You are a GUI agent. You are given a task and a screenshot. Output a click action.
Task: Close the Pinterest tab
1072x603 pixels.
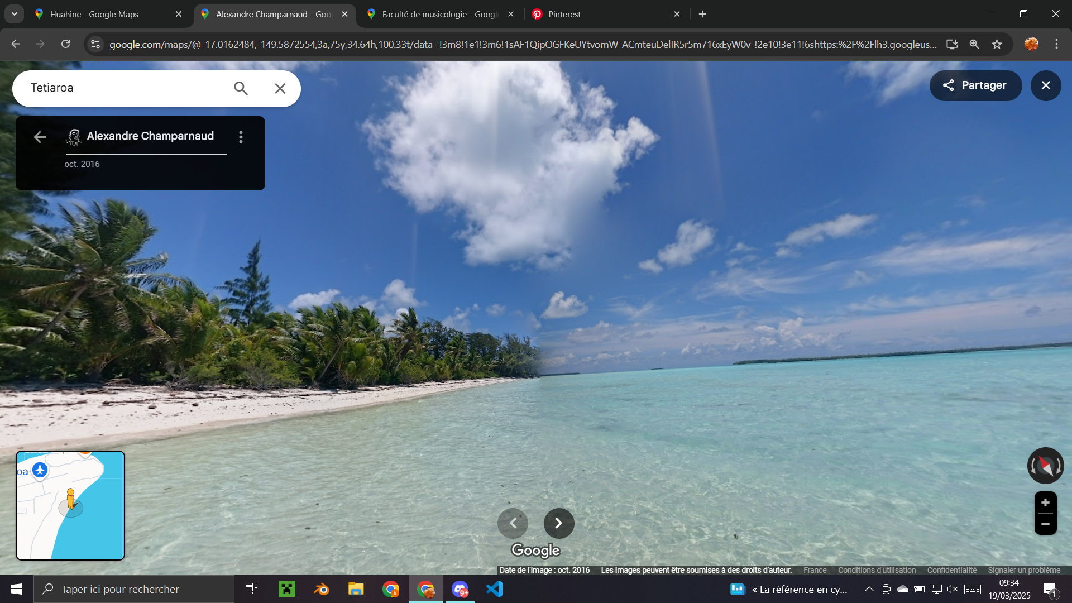point(677,14)
